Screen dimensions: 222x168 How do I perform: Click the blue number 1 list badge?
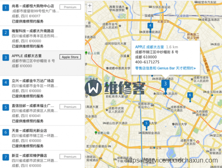tap(5, 8)
